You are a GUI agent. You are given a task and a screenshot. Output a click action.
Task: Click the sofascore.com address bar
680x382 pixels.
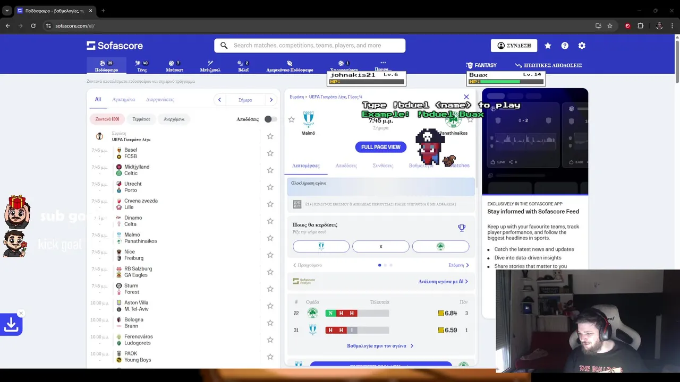[319, 25]
